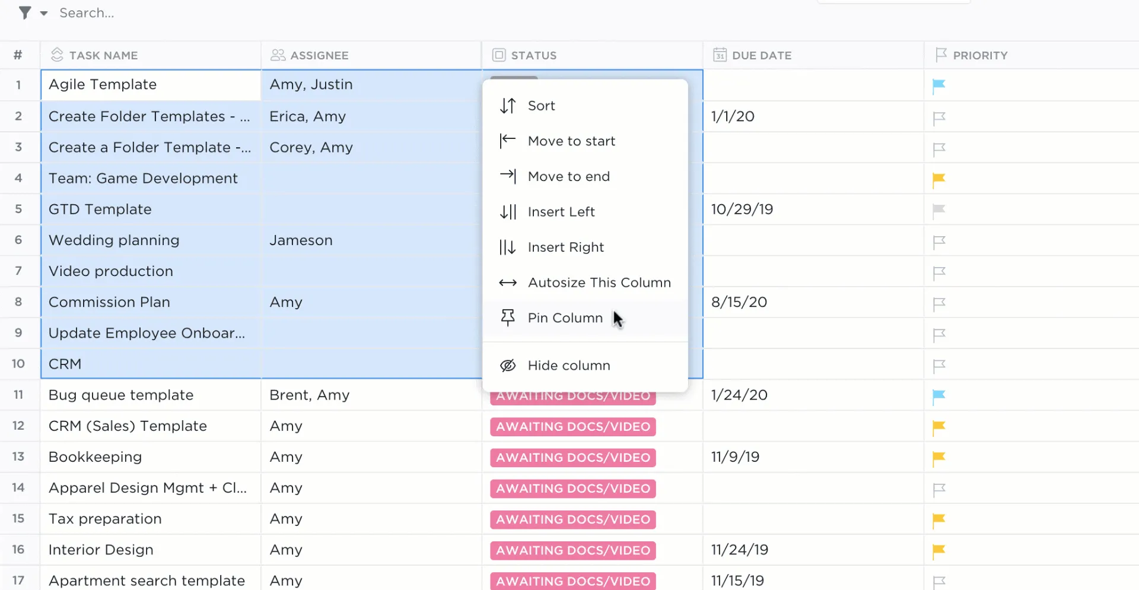Click Autosize This Column

pyautogui.click(x=600, y=283)
